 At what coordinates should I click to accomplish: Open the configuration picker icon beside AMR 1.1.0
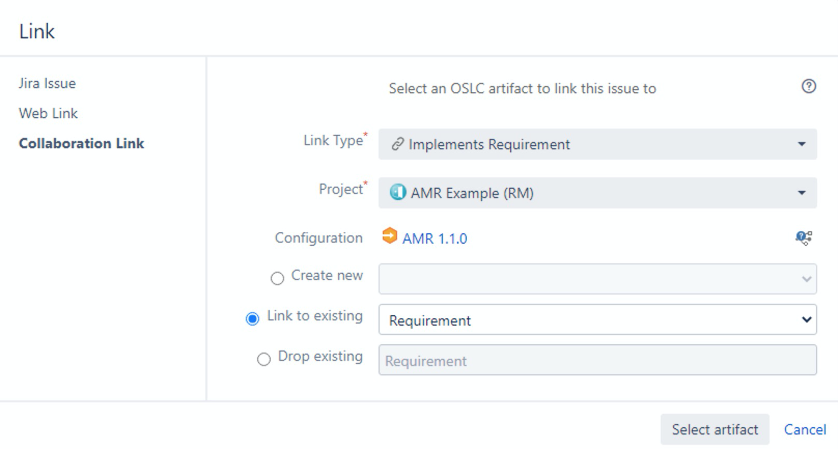[x=804, y=238]
